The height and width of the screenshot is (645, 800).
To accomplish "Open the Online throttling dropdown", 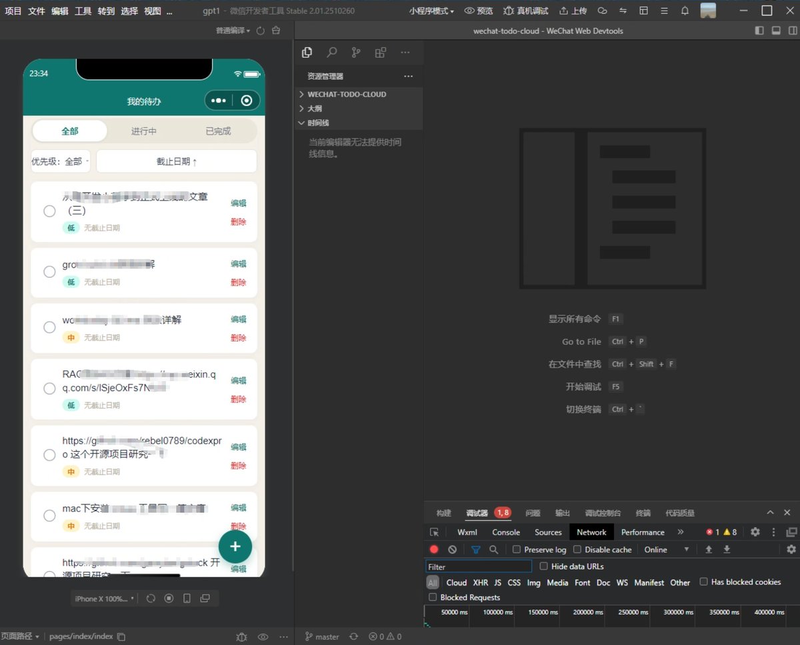I will point(667,550).
